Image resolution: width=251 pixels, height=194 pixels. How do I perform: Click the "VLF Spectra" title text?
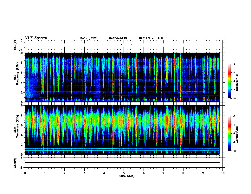coord(36,38)
